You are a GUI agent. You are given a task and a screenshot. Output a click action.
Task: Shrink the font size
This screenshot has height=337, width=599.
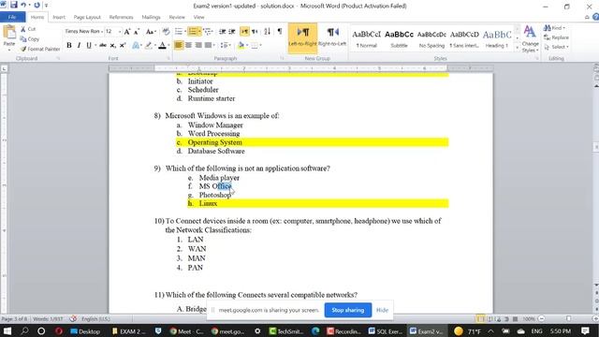coord(137,32)
